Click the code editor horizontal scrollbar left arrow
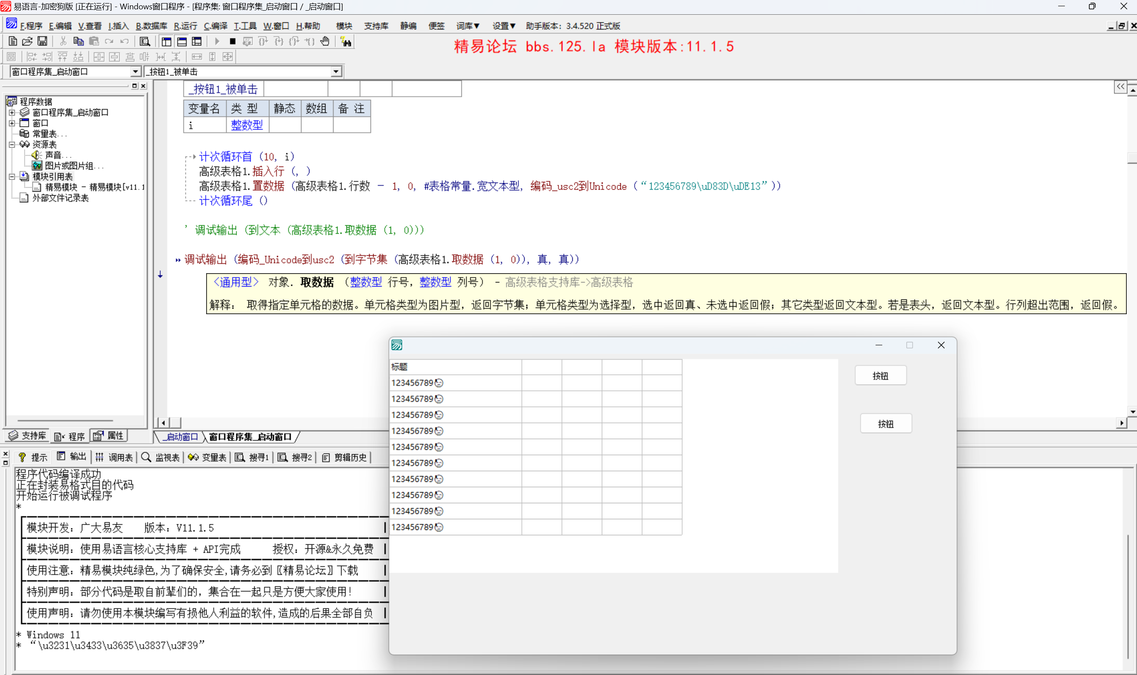Viewport: 1137px width, 675px height. pyautogui.click(x=163, y=423)
